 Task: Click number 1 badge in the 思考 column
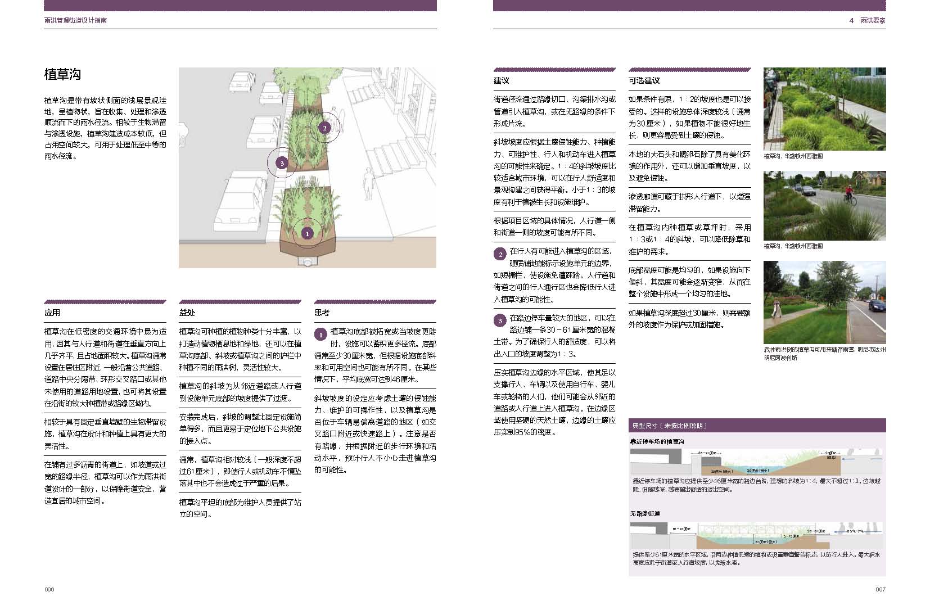320,335
